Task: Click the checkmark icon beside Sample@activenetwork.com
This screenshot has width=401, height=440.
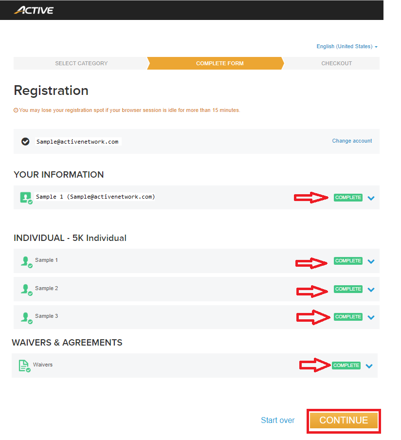Action: [25, 142]
